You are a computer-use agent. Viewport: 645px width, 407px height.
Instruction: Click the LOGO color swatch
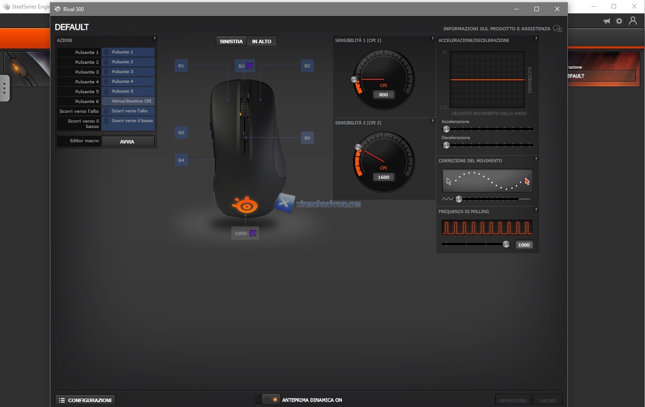click(253, 234)
